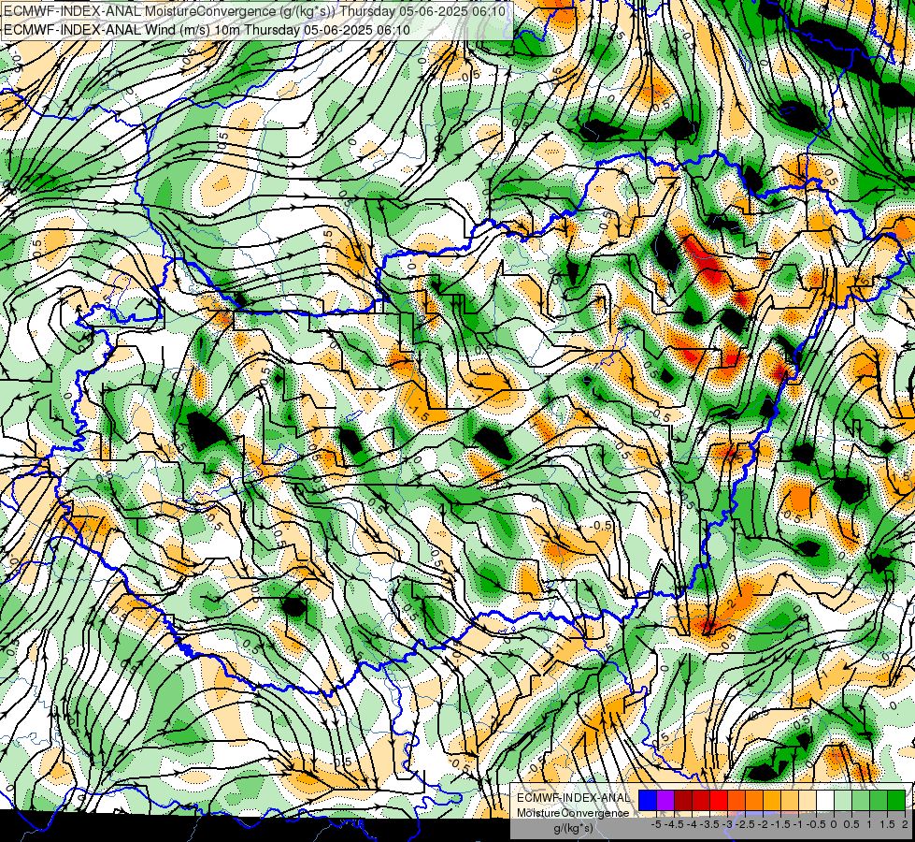The width and height of the screenshot is (915, 842).
Task: Select the pale peach swatch left of white
Action: pyautogui.click(x=808, y=800)
